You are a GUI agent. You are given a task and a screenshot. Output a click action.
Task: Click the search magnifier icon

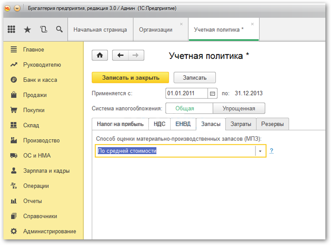point(59,29)
